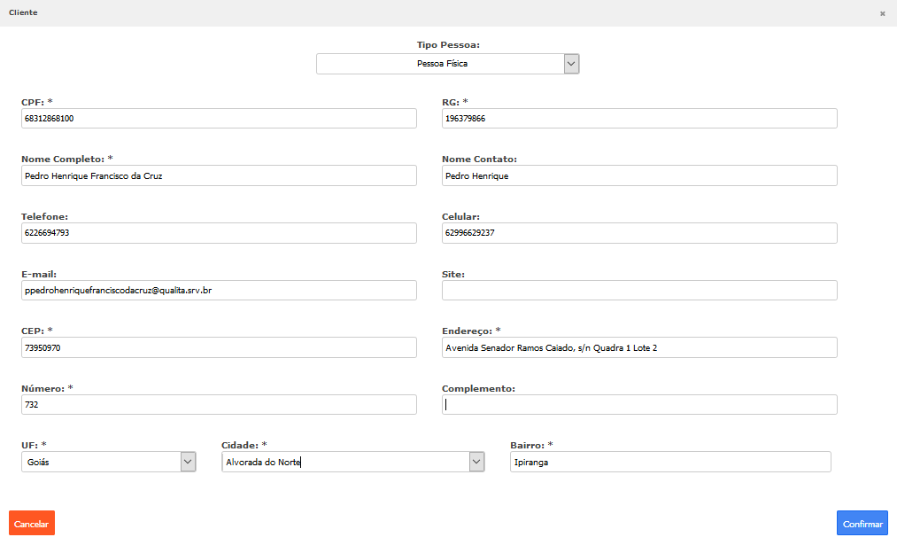The width and height of the screenshot is (897, 545).
Task: Click the Tipo Pessoa label
Action: coord(448,44)
